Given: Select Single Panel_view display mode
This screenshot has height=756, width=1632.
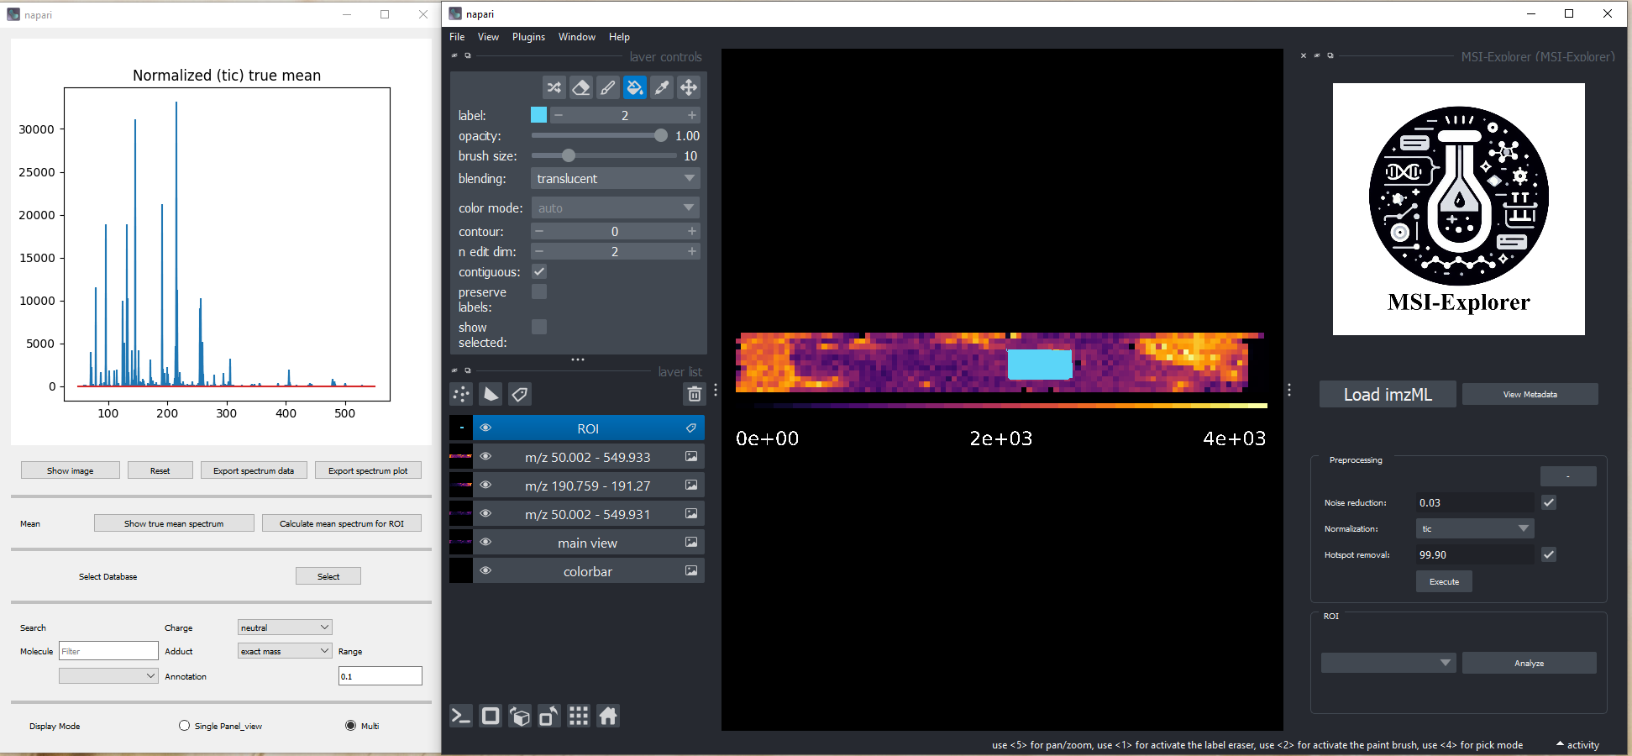Looking at the screenshot, I should pos(185,726).
